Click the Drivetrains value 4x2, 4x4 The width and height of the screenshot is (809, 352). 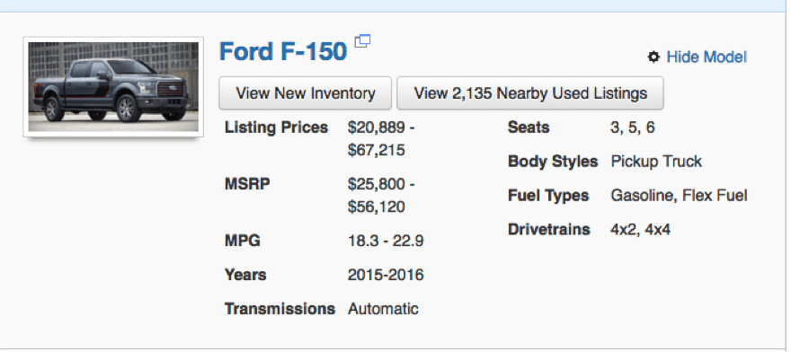[x=640, y=229]
